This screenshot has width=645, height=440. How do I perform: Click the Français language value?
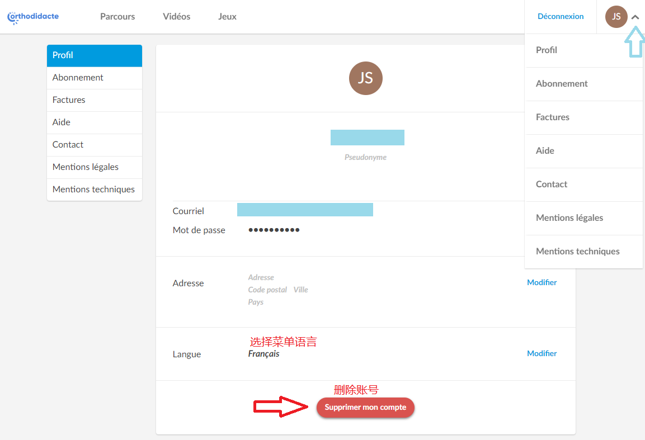point(263,354)
